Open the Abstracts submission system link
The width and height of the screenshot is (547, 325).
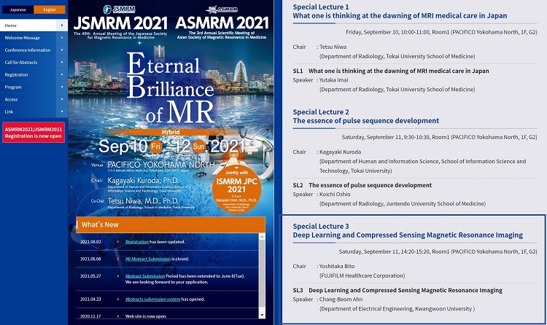pyautogui.click(x=153, y=299)
